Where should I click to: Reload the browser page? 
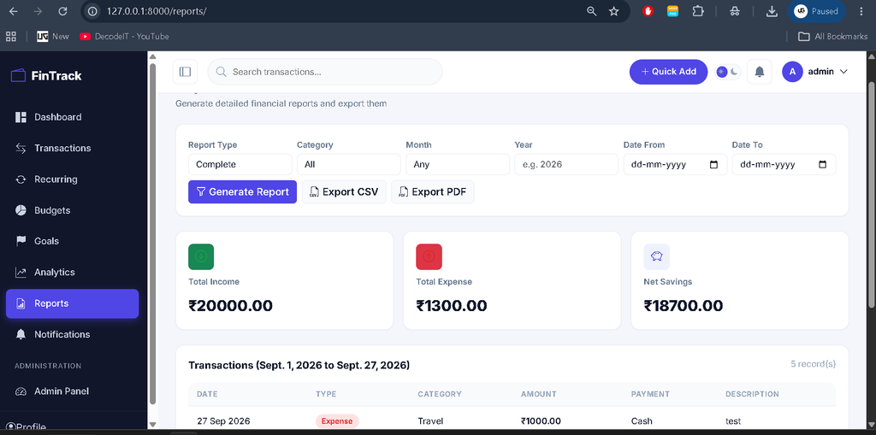63,11
